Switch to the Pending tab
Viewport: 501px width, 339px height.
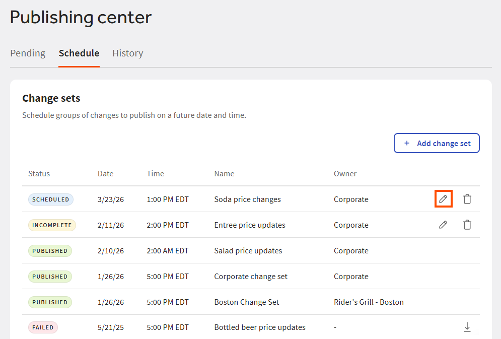pos(28,53)
